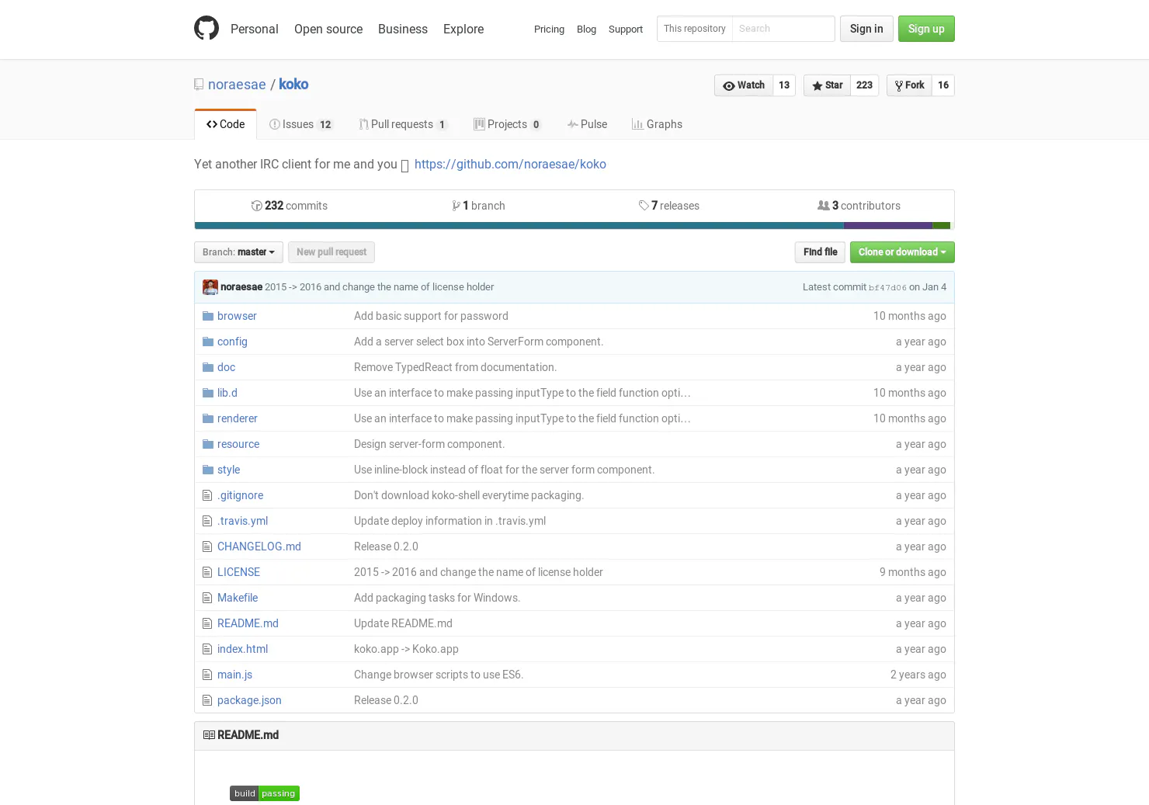Open the Business navigation item
Image resolution: width=1149 pixels, height=805 pixels.
coord(403,29)
